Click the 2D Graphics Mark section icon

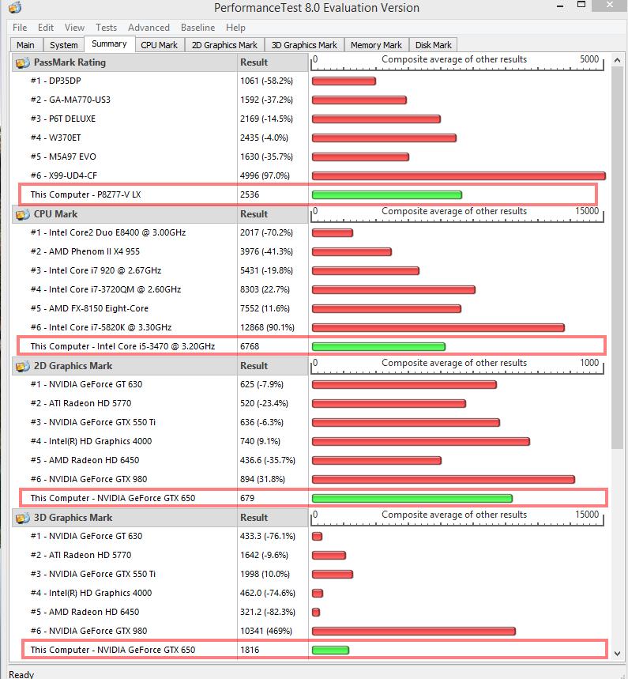coord(22,366)
